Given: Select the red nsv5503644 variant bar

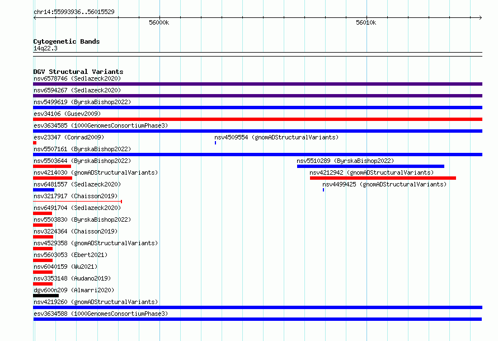Looking at the screenshot, I should 52,166.
